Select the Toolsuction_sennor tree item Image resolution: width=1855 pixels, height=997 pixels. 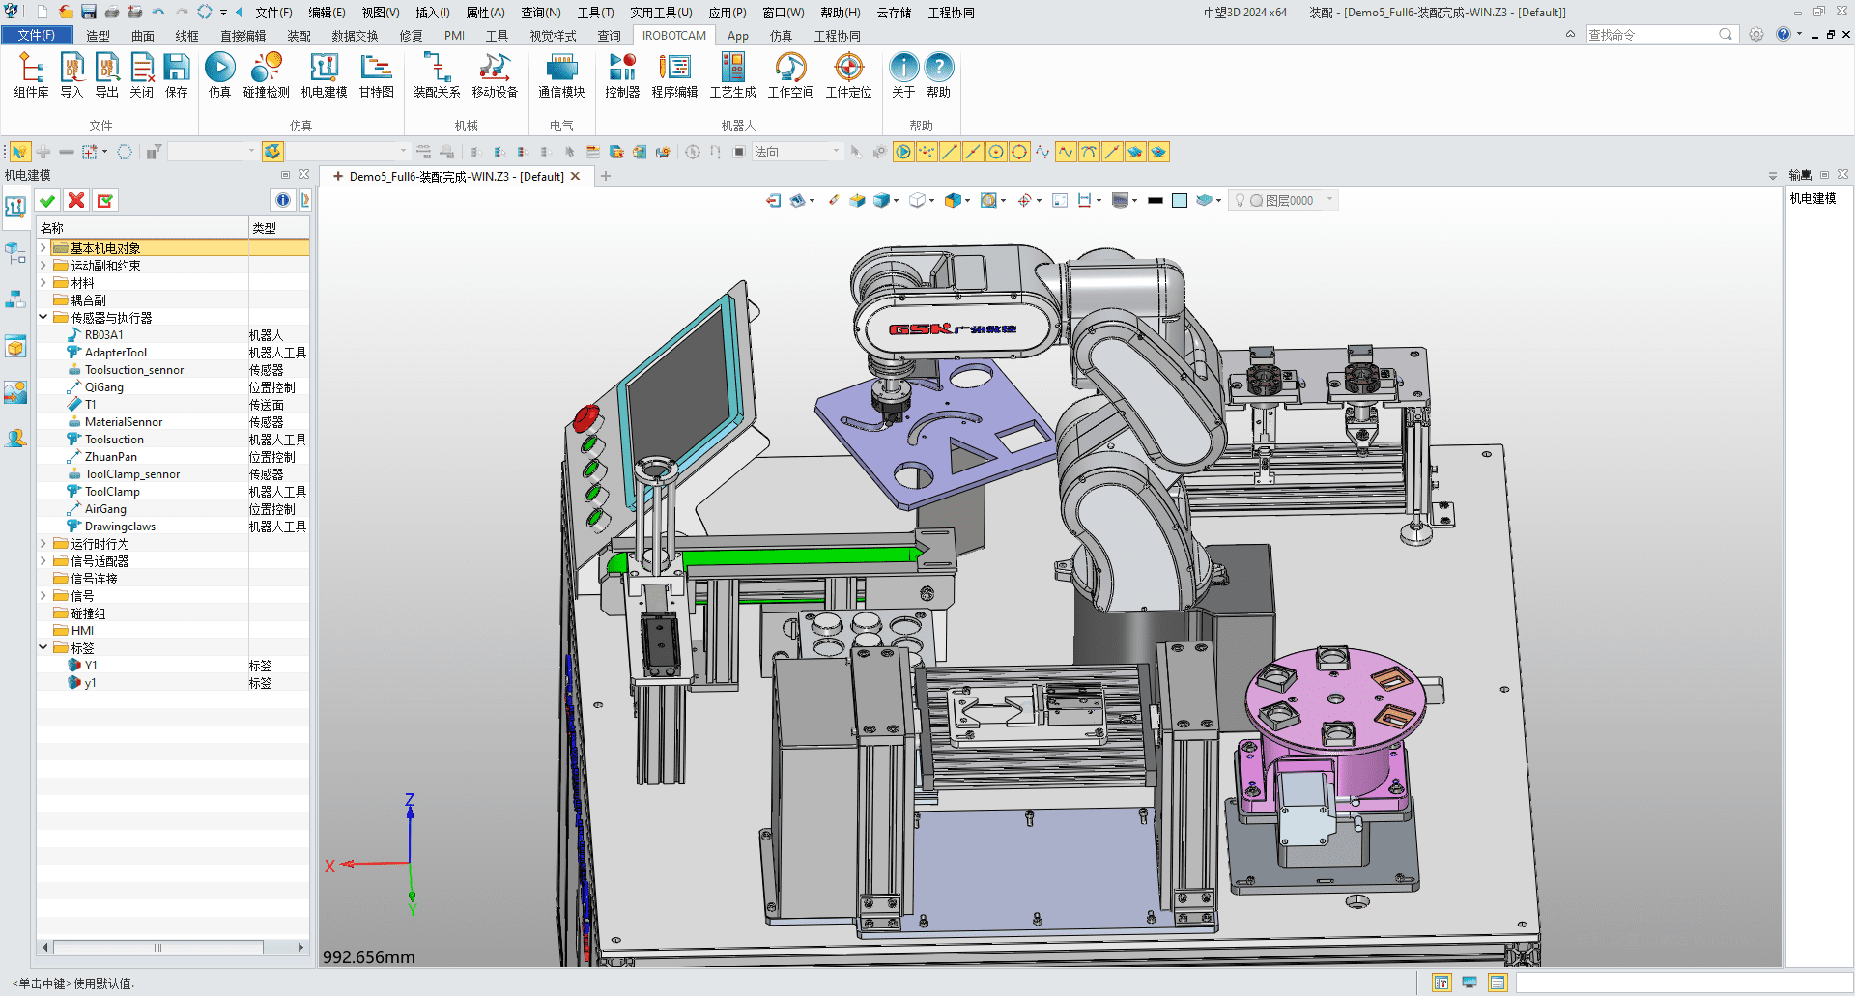(133, 370)
